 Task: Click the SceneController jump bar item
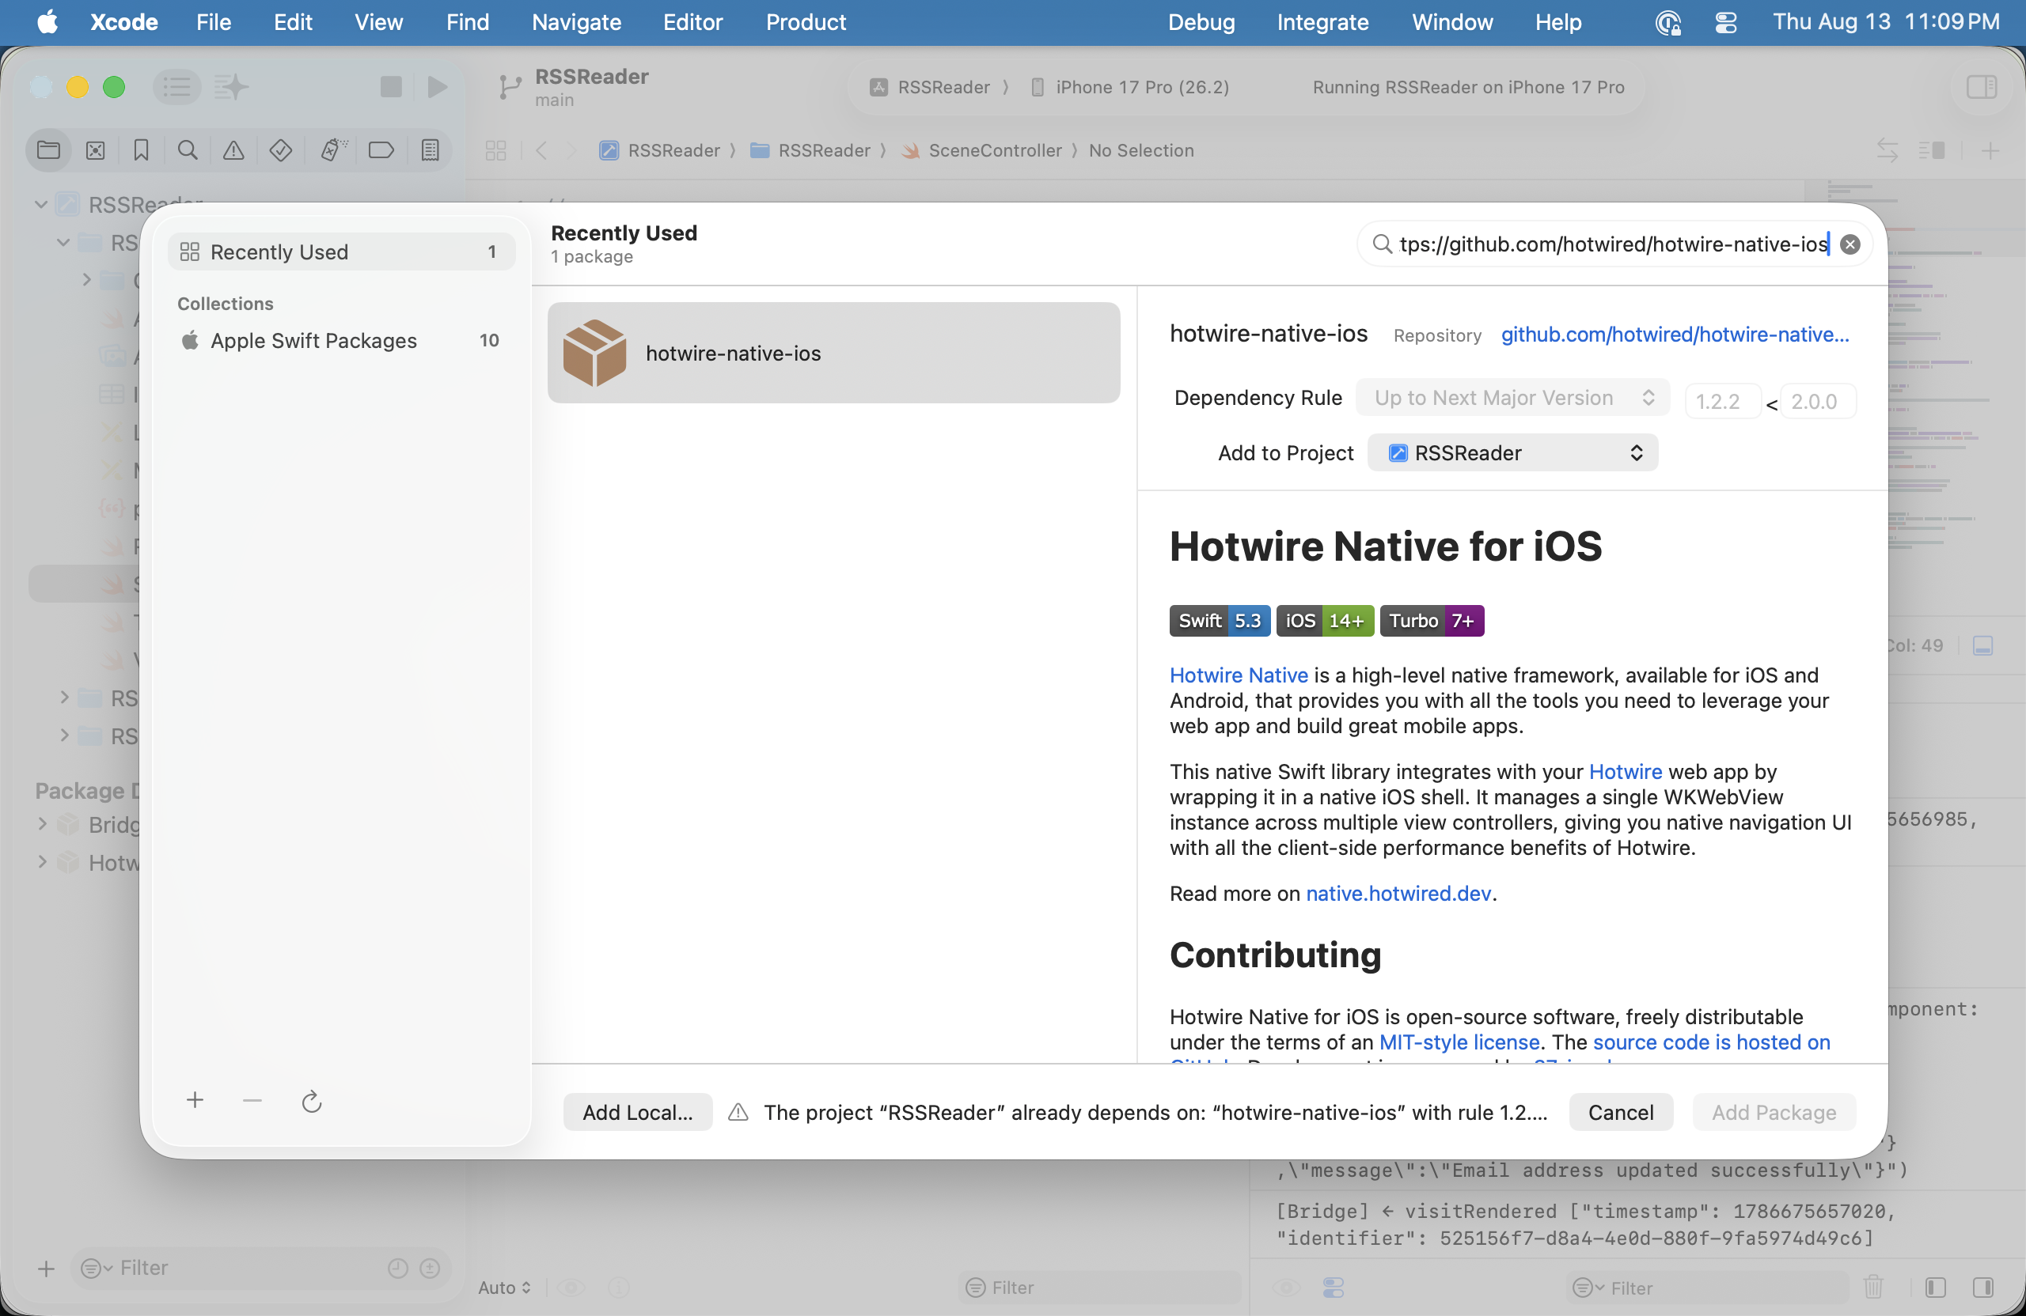pos(981,150)
